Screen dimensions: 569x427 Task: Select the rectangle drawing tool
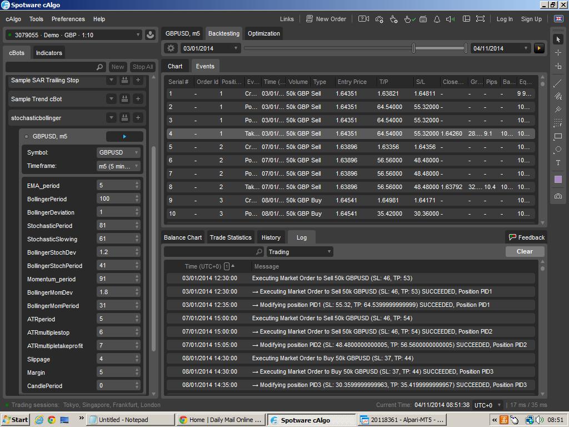point(558,137)
